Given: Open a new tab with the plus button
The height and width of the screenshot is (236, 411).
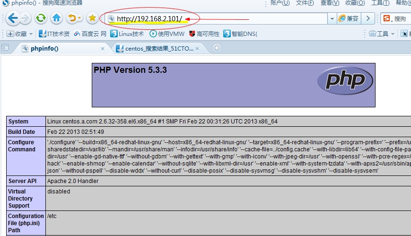Looking at the screenshot, I should (217, 48).
